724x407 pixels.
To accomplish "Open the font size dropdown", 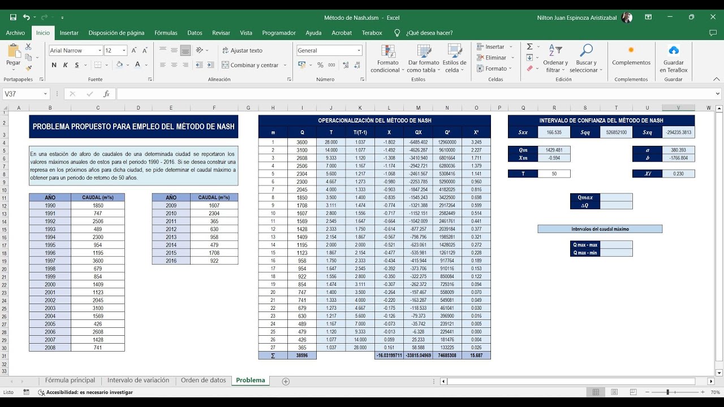I will pos(124,50).
